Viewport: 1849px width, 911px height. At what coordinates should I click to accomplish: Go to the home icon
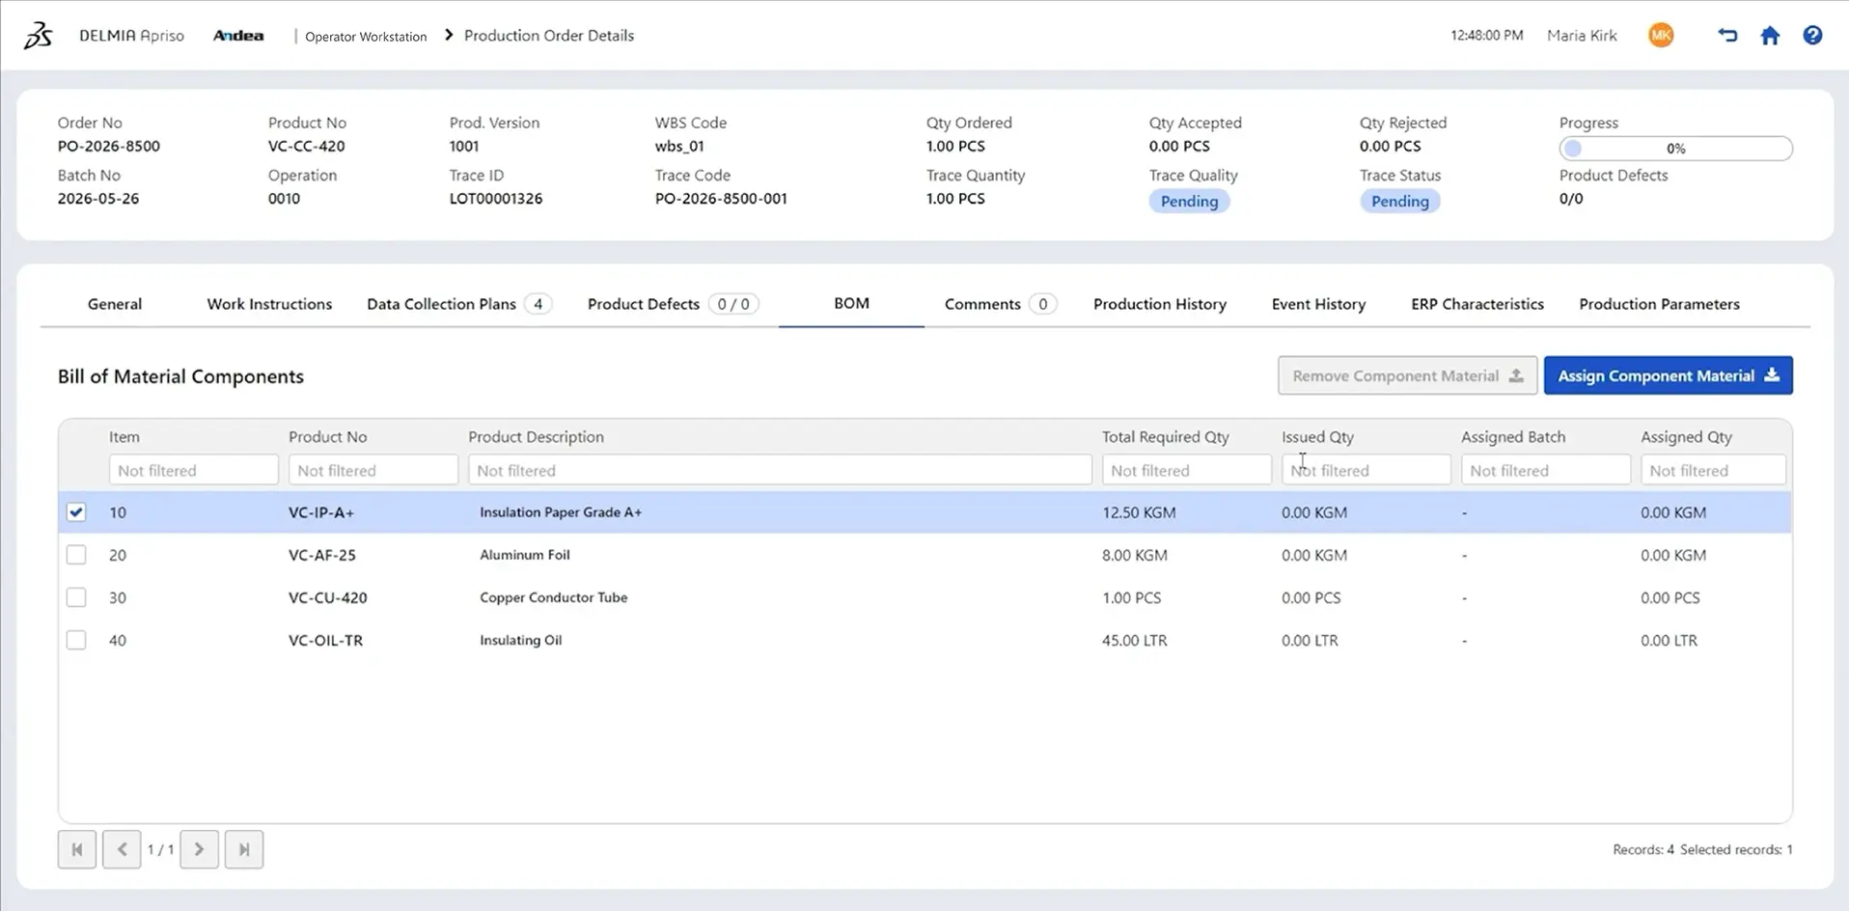pyautogui.click(x=1770, y=36)
